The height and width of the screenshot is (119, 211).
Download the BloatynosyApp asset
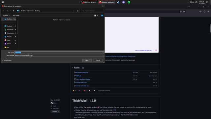82,73
